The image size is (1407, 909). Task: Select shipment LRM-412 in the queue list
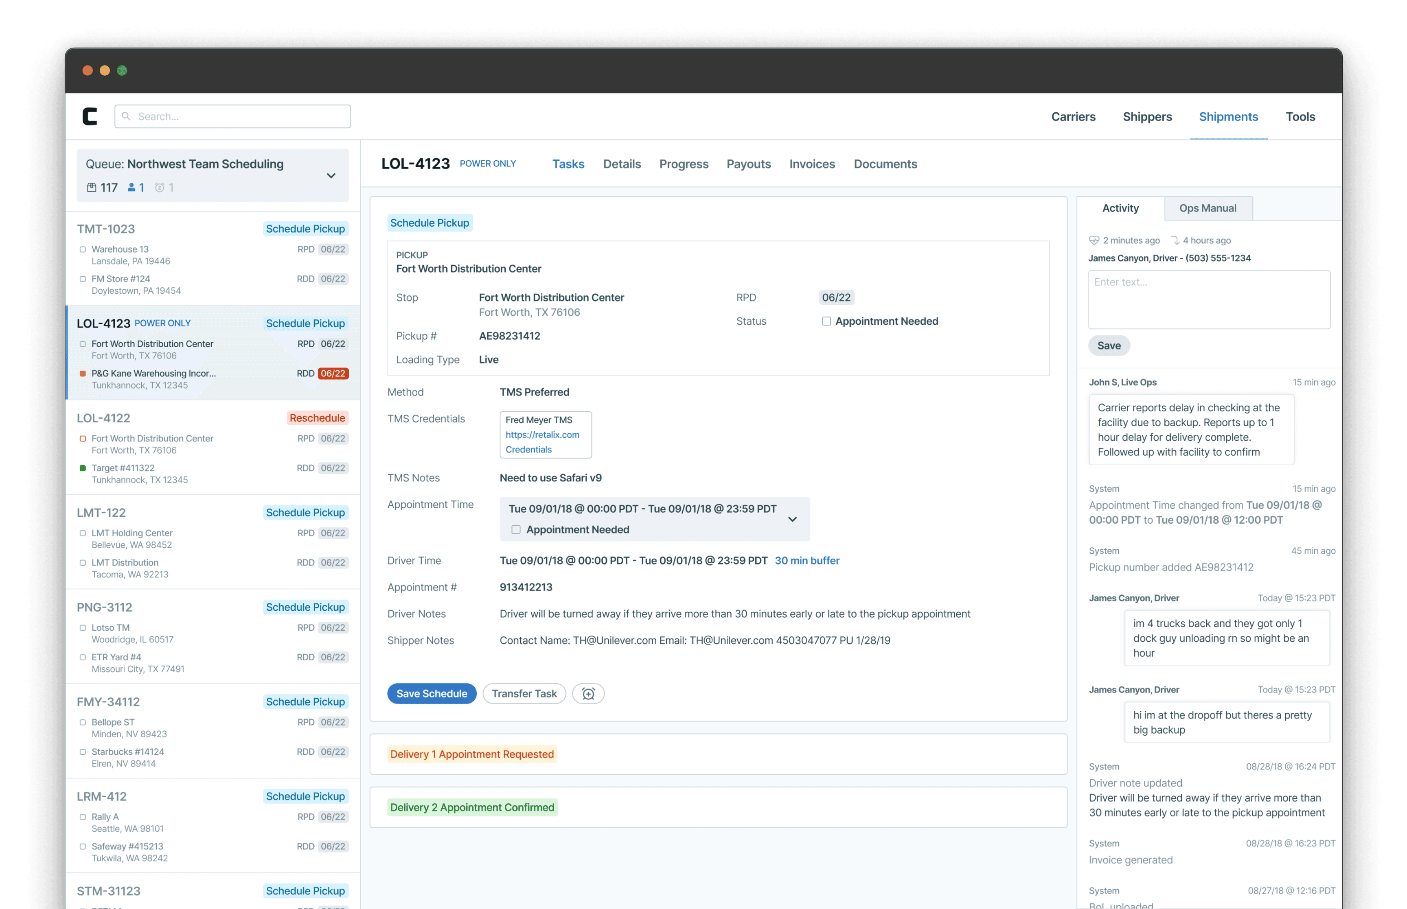pos(213,825)
